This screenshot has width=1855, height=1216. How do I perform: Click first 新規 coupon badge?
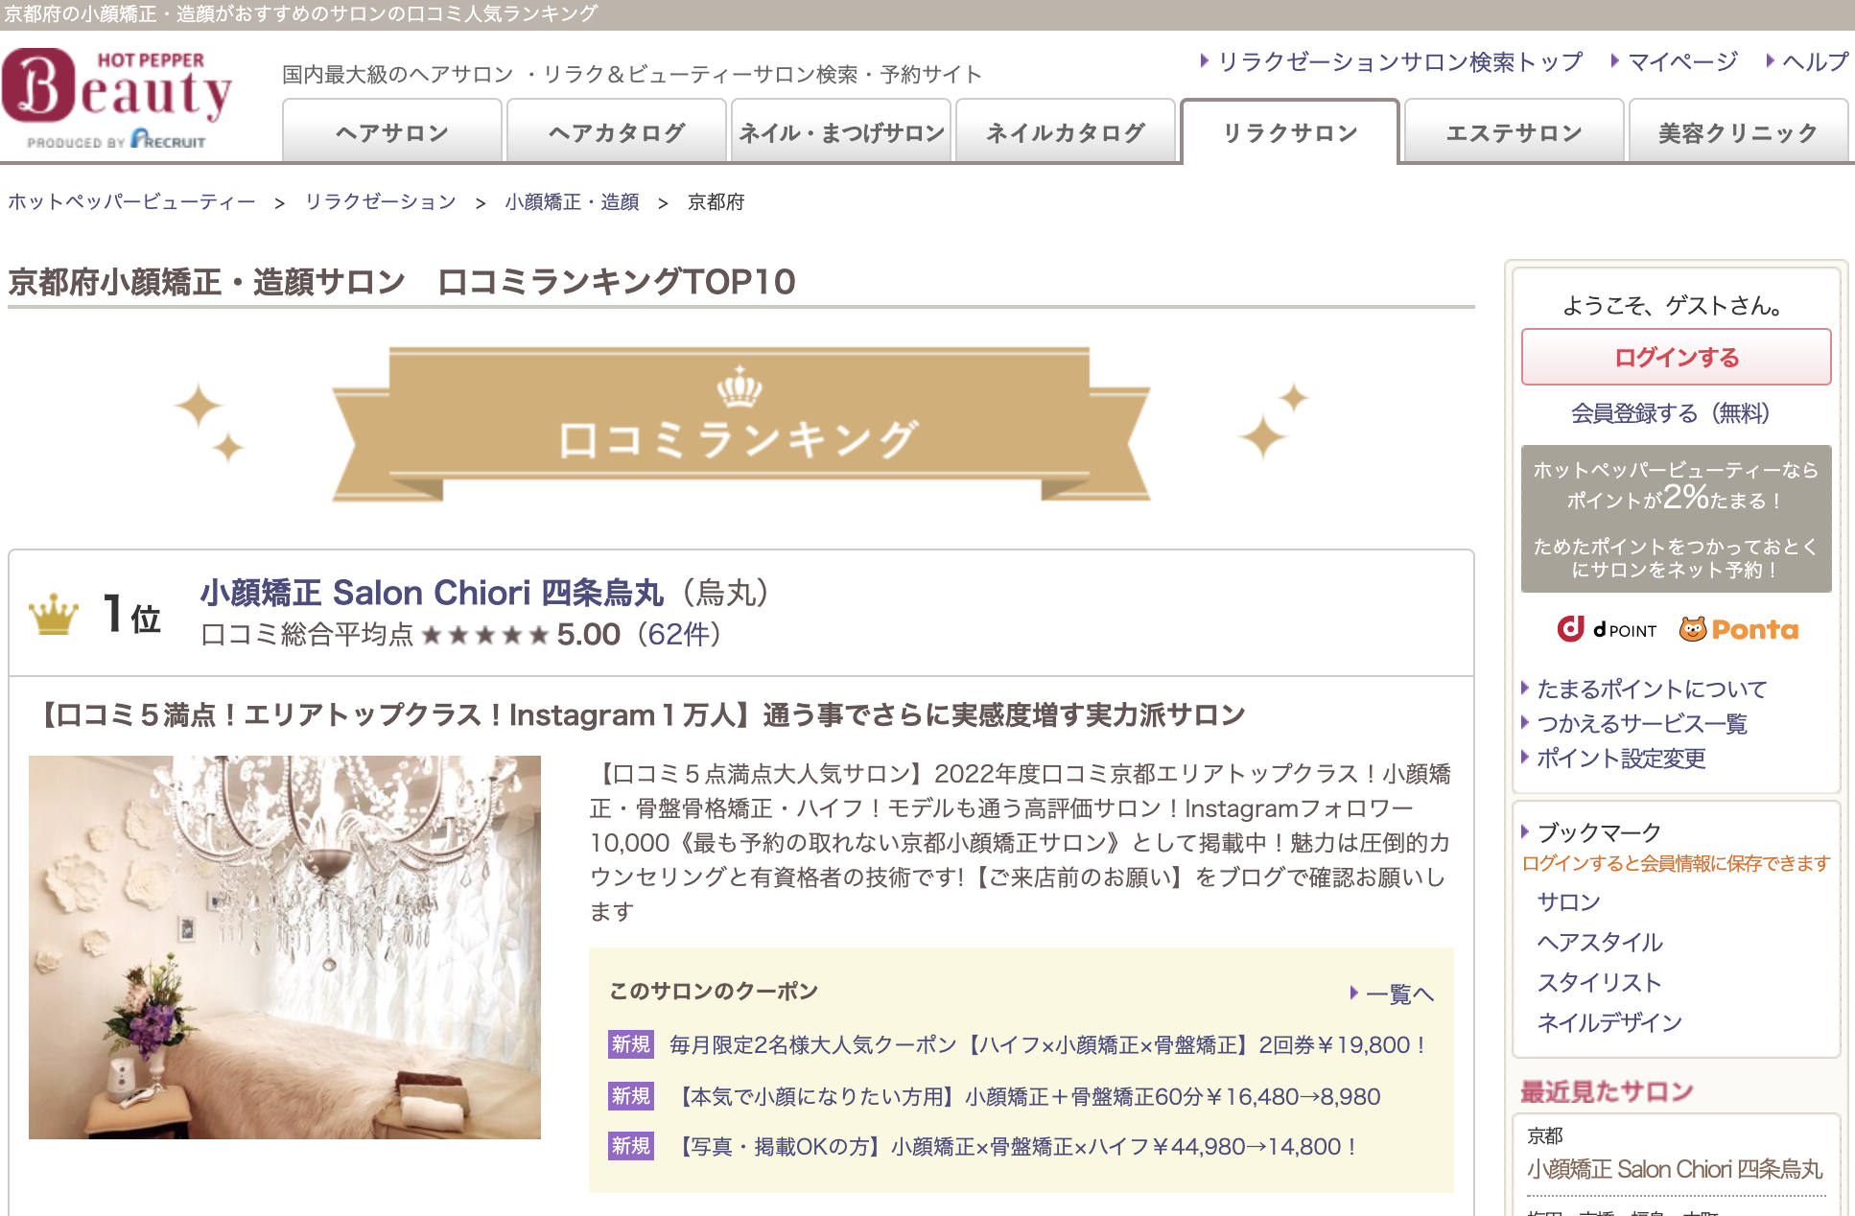coord(630,1044)
